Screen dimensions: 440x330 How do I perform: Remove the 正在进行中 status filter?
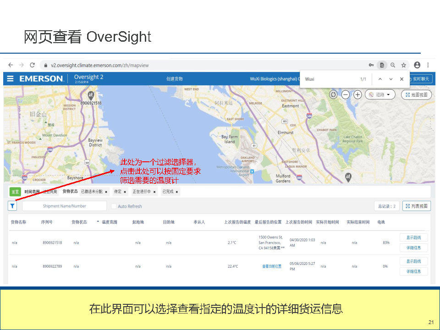154,192
